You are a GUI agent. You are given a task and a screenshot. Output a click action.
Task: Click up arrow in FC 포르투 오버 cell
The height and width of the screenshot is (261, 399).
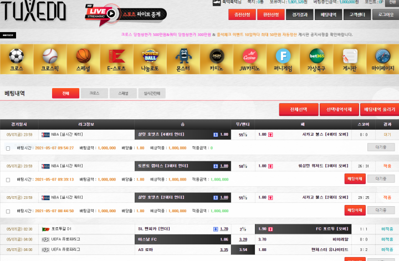(x=270, y=229)
